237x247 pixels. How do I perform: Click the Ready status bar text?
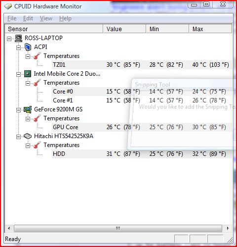click(x=13, y=239)
